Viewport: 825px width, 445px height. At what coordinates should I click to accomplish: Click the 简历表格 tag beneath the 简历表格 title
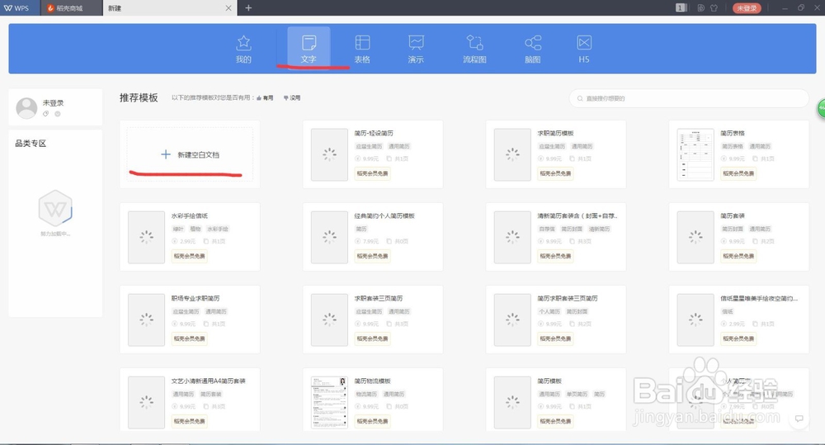click(733, 146)
